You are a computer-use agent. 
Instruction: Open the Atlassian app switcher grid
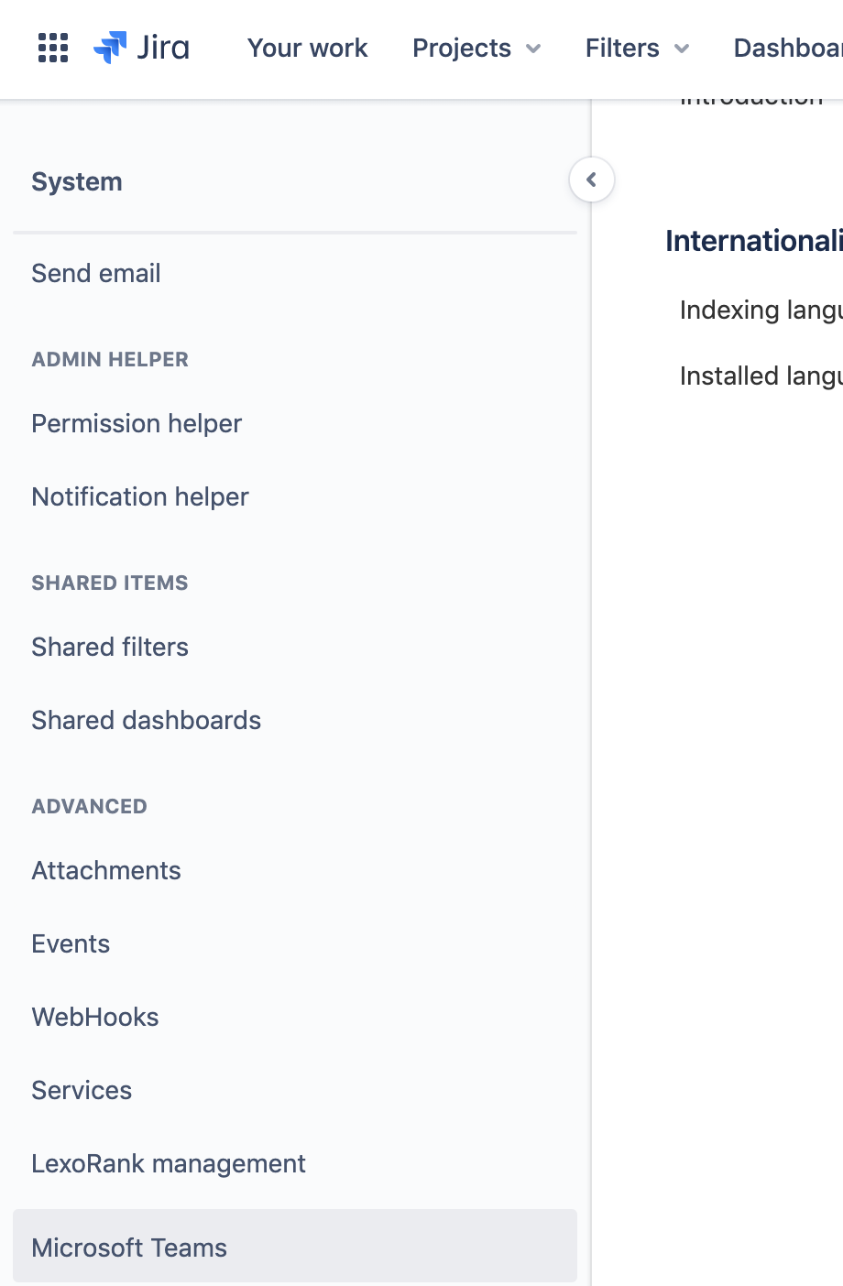tap(52, 49)
